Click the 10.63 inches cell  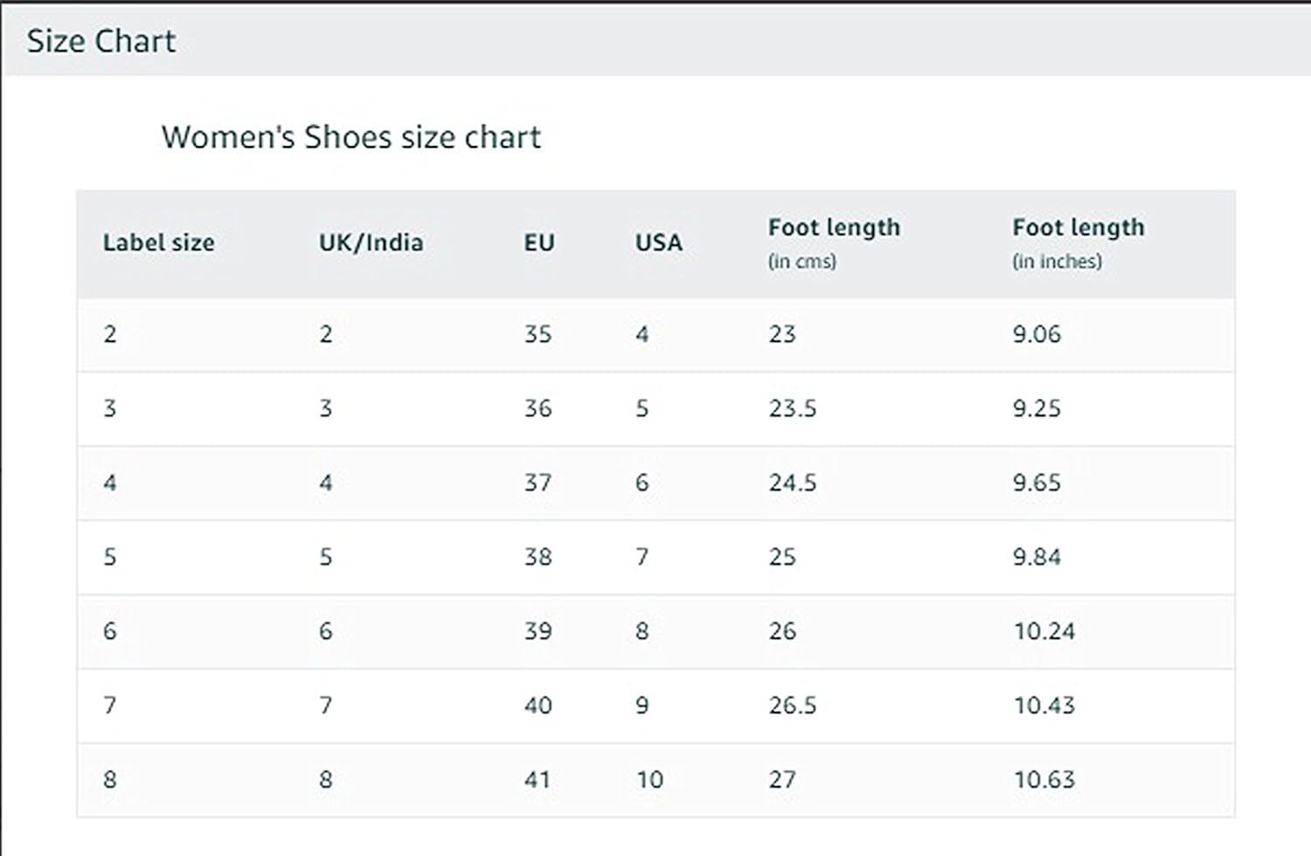click(1044, 780)
